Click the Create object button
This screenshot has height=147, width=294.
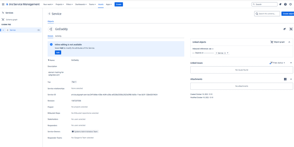pyautogui.click(x=288, y=14)
